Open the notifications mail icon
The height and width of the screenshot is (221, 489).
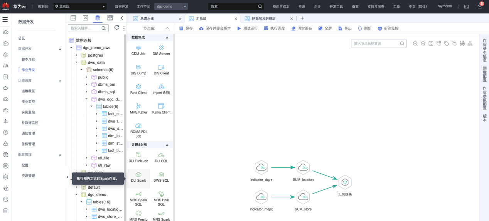[x=480, y=7]
